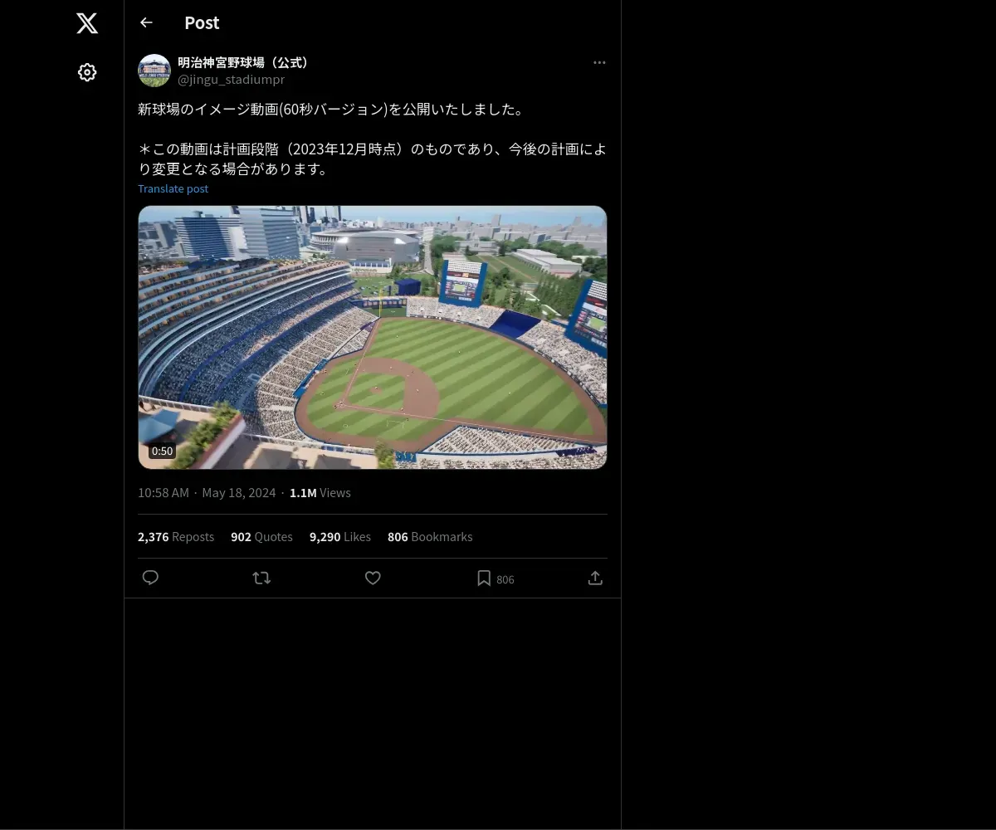The width and height of the screenshot is (996, 830).
Task: Play the new stadium video
Action: 373,337
